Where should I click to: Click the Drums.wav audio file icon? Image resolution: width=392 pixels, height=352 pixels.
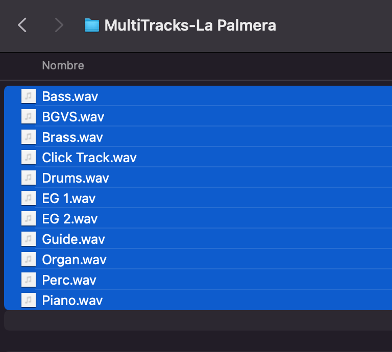(x=29, y=178)
